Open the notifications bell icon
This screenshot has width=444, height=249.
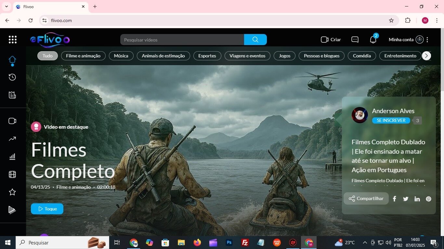(x=373, y=40)
